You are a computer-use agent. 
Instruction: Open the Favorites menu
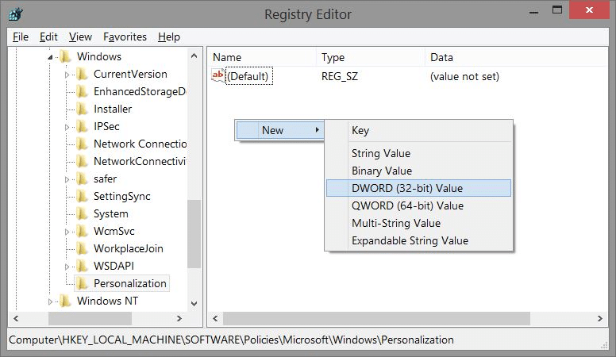tap(125, 36)
